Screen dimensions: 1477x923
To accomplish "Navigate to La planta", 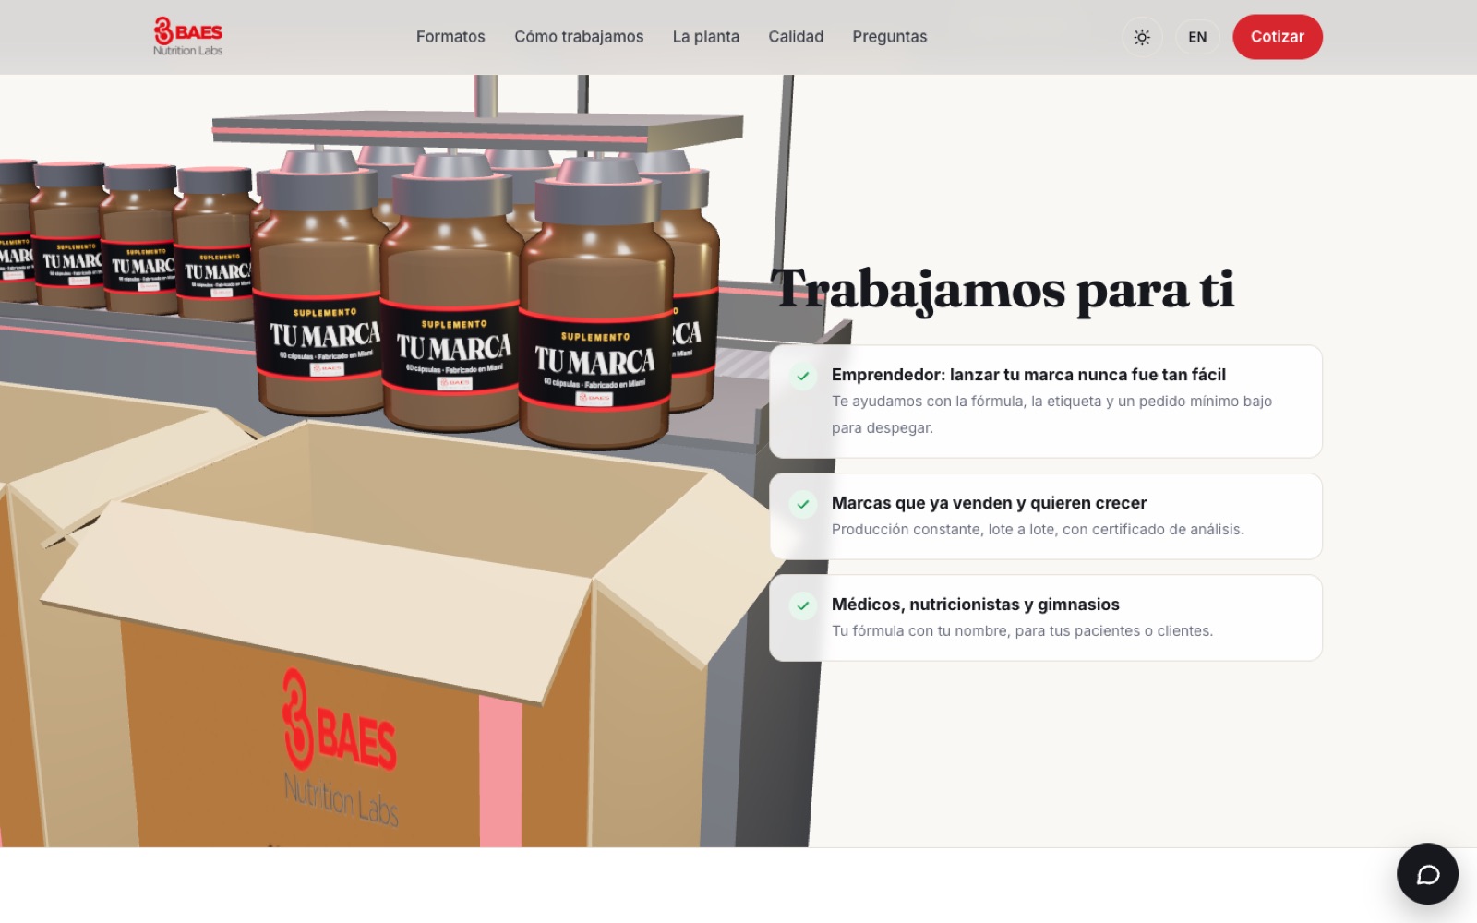I will (x=706, y=37).
